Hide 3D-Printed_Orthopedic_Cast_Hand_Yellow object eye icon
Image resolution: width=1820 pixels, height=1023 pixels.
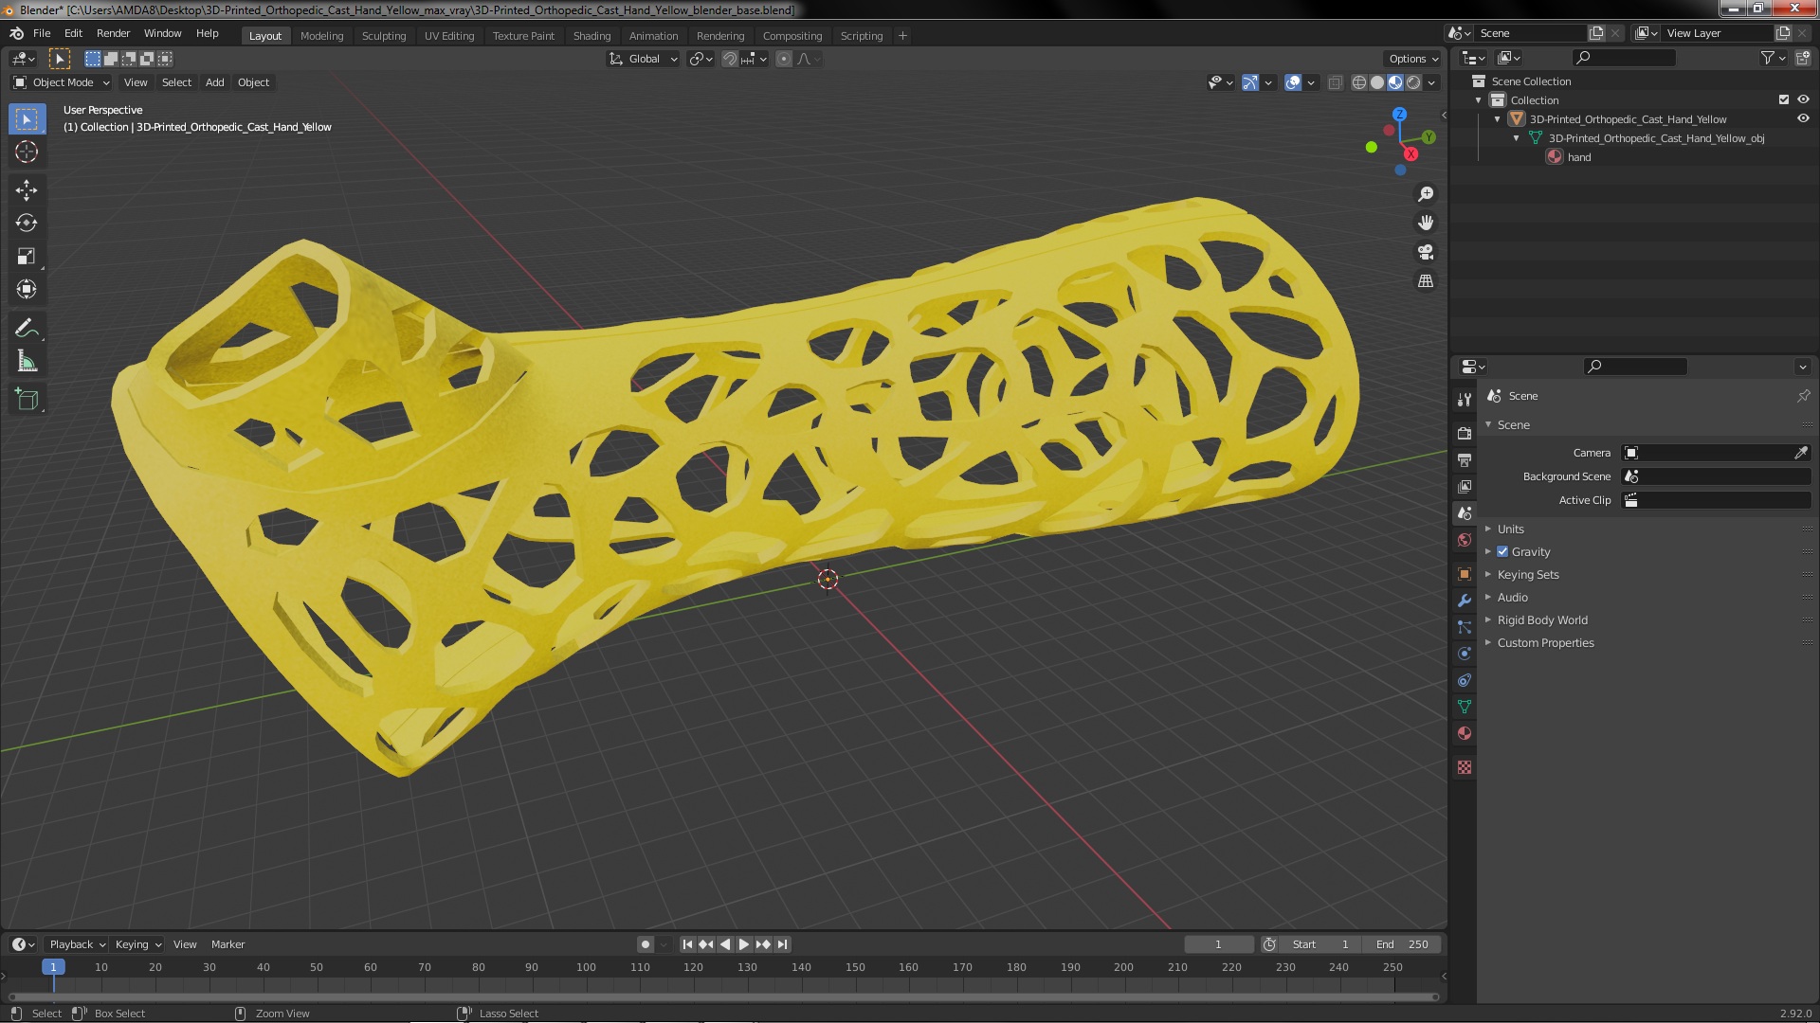[1803, 118]
